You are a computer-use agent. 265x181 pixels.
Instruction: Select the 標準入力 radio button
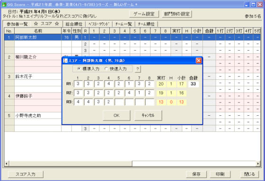pos(79,69)
